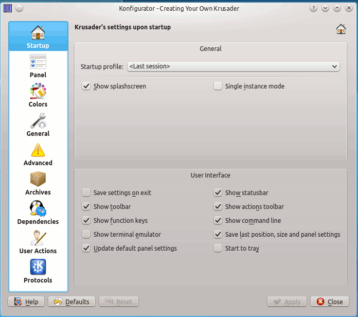Click the titlebar question mark help icon

(x=313, y=8)
